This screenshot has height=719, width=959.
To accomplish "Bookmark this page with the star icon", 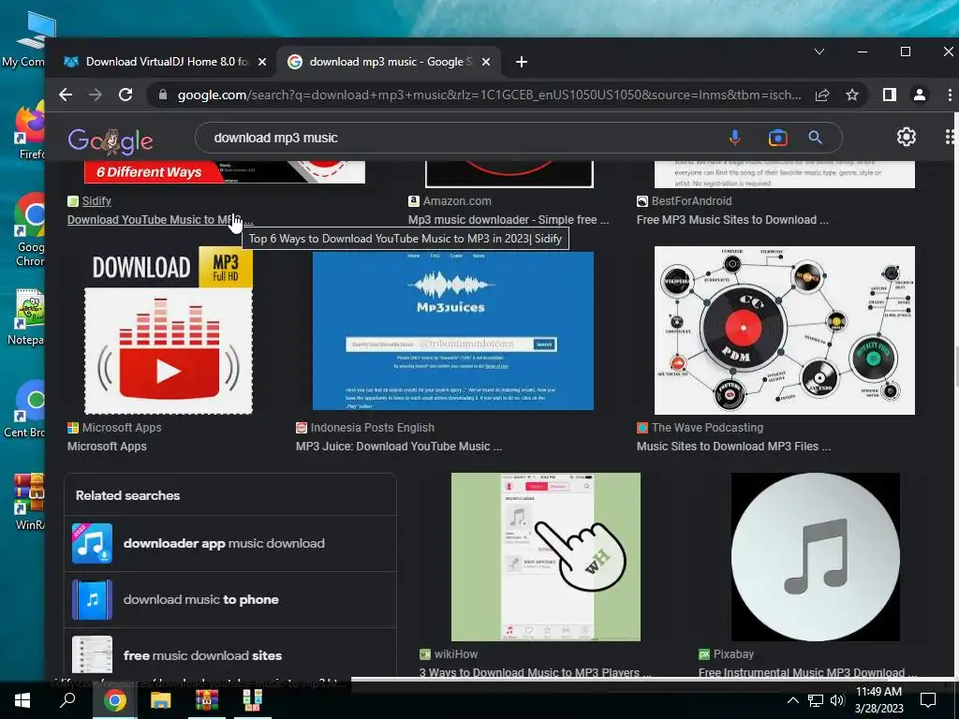I will coord(852,95).
